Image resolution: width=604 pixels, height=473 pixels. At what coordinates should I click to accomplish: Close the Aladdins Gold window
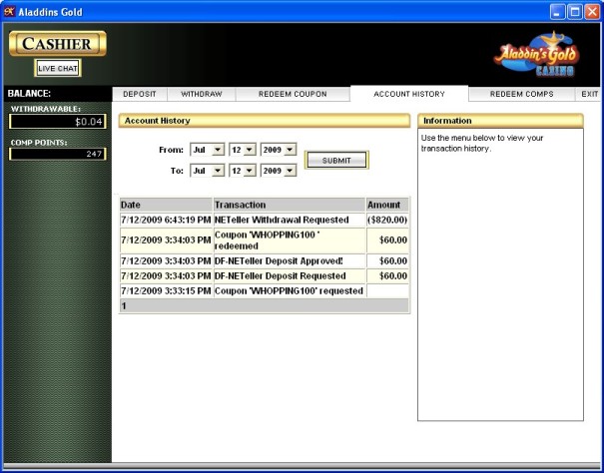point(592,12)
